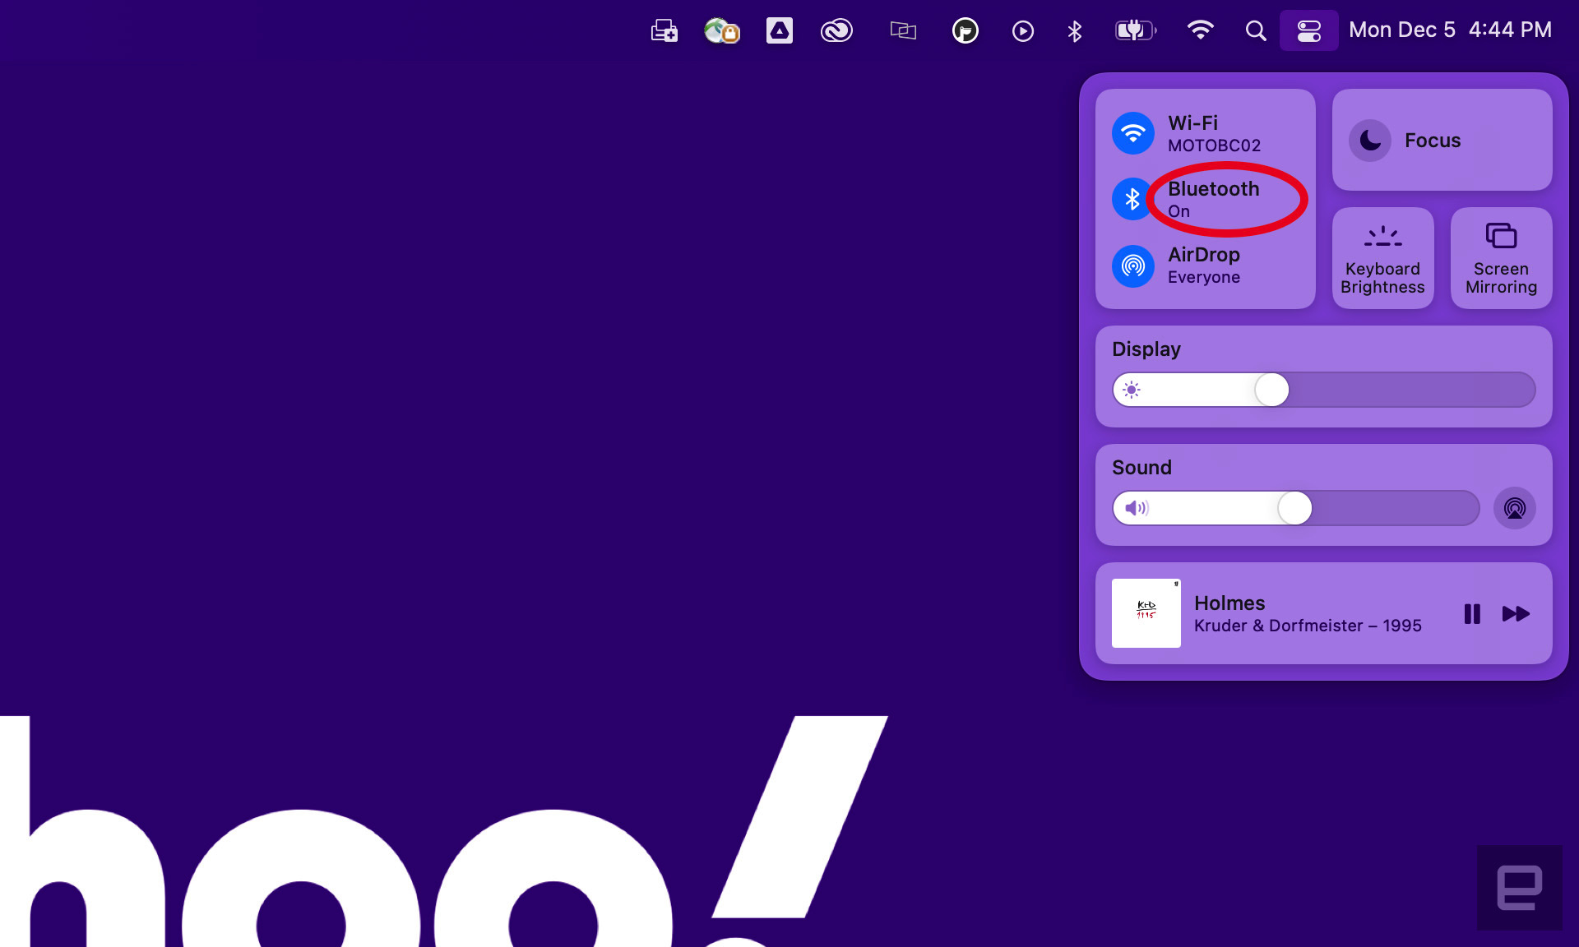Click the Wi-Fi icon in menu bar
The width and height of the screenshot is (1579, 947).
tap(1199, 30)
